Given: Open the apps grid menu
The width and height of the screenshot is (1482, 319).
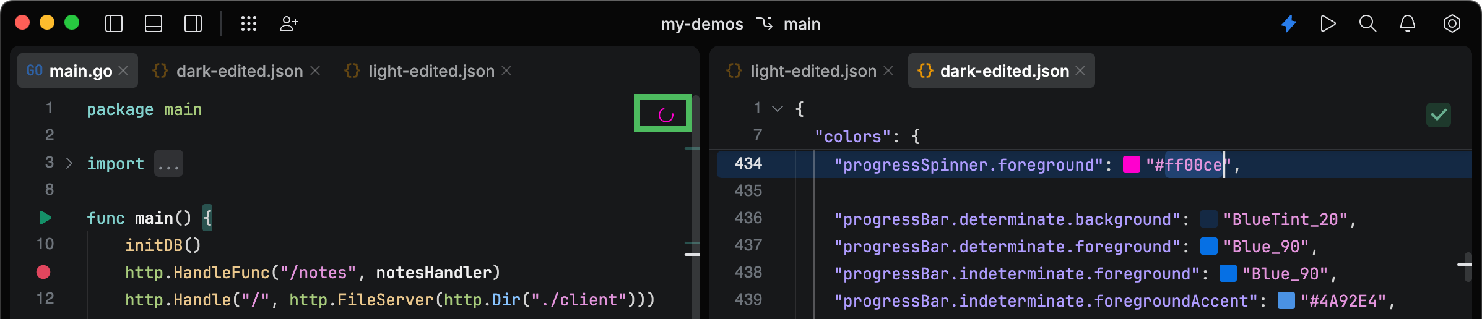Looking at the screenshot, I should pyautogui.click(x=249, y=23).
